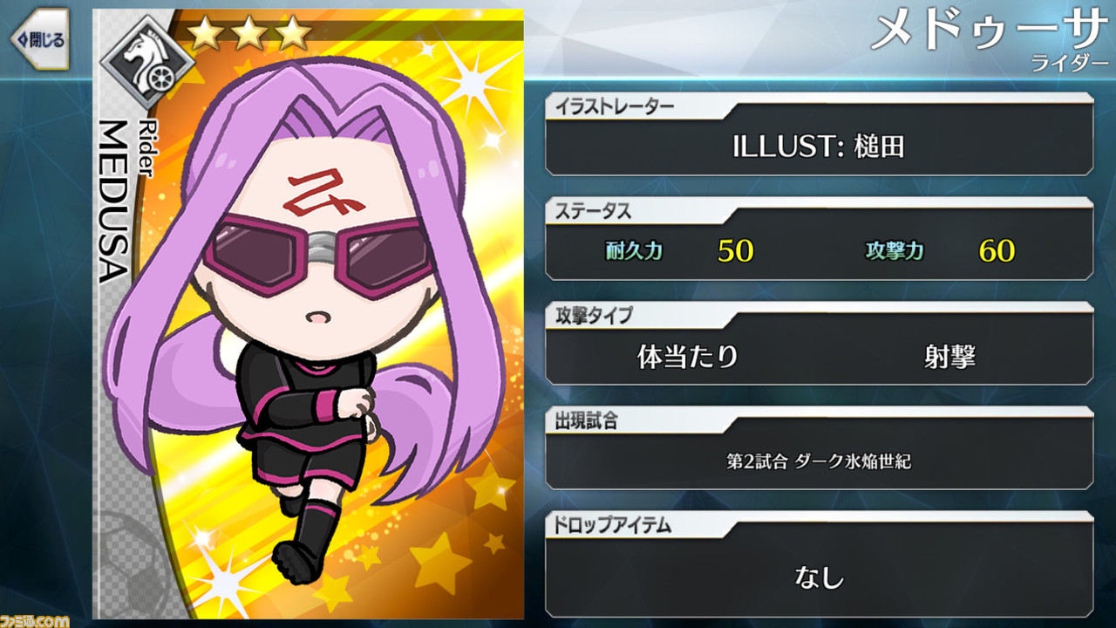
Task: Click the third gold rarity star
Action: pos(294,35)
